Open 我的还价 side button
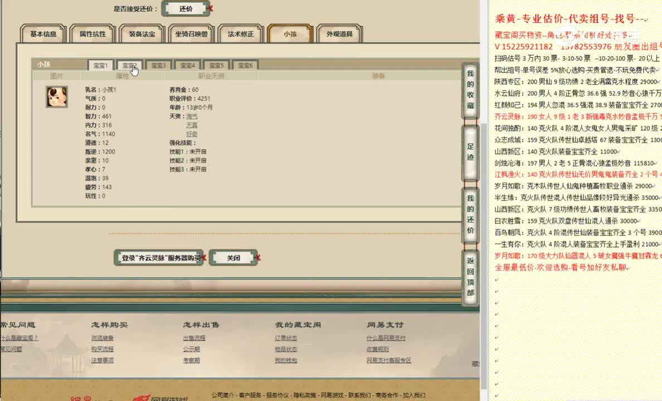The image size is (662, 401). [470, 214]
